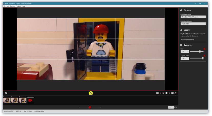This screenshot has height=116, width=212.
Task: Play the animation preview
Action: pos(163,93)
